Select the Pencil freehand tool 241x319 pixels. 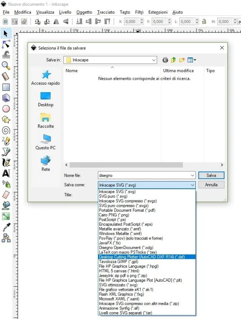click(x=6, y=141)
